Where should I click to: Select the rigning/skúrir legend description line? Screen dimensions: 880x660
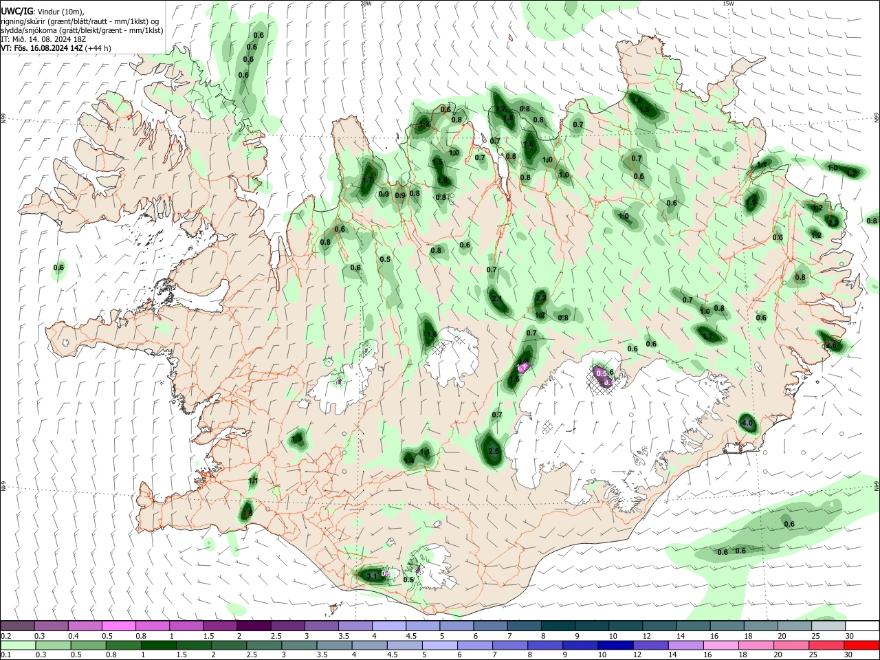pos(80,21)
